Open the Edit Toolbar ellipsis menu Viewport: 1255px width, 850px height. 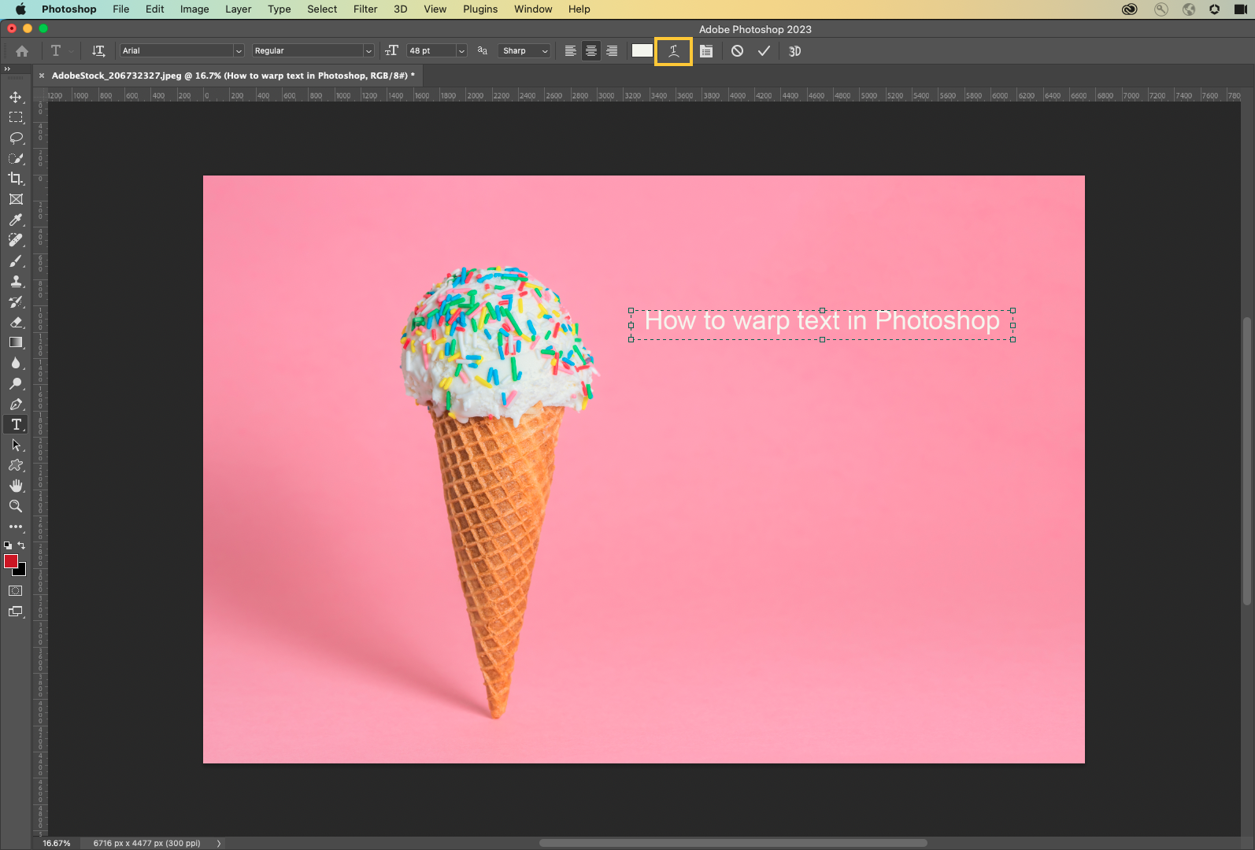[16, 527]
